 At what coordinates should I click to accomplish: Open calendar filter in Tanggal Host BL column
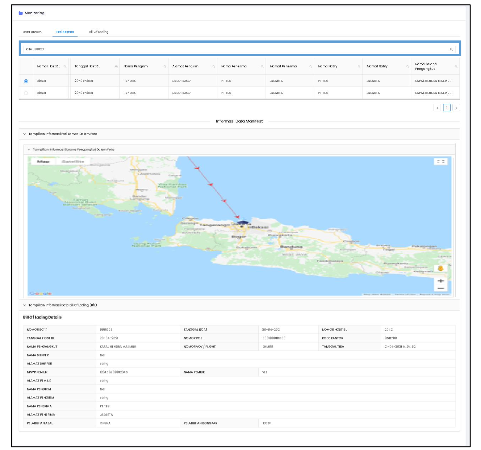click(x=116, y=67)
